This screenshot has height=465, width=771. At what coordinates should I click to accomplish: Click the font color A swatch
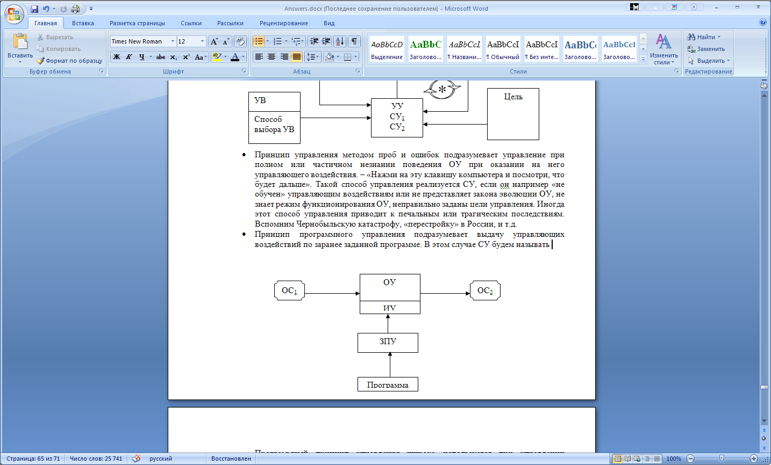tap(235, 57)
